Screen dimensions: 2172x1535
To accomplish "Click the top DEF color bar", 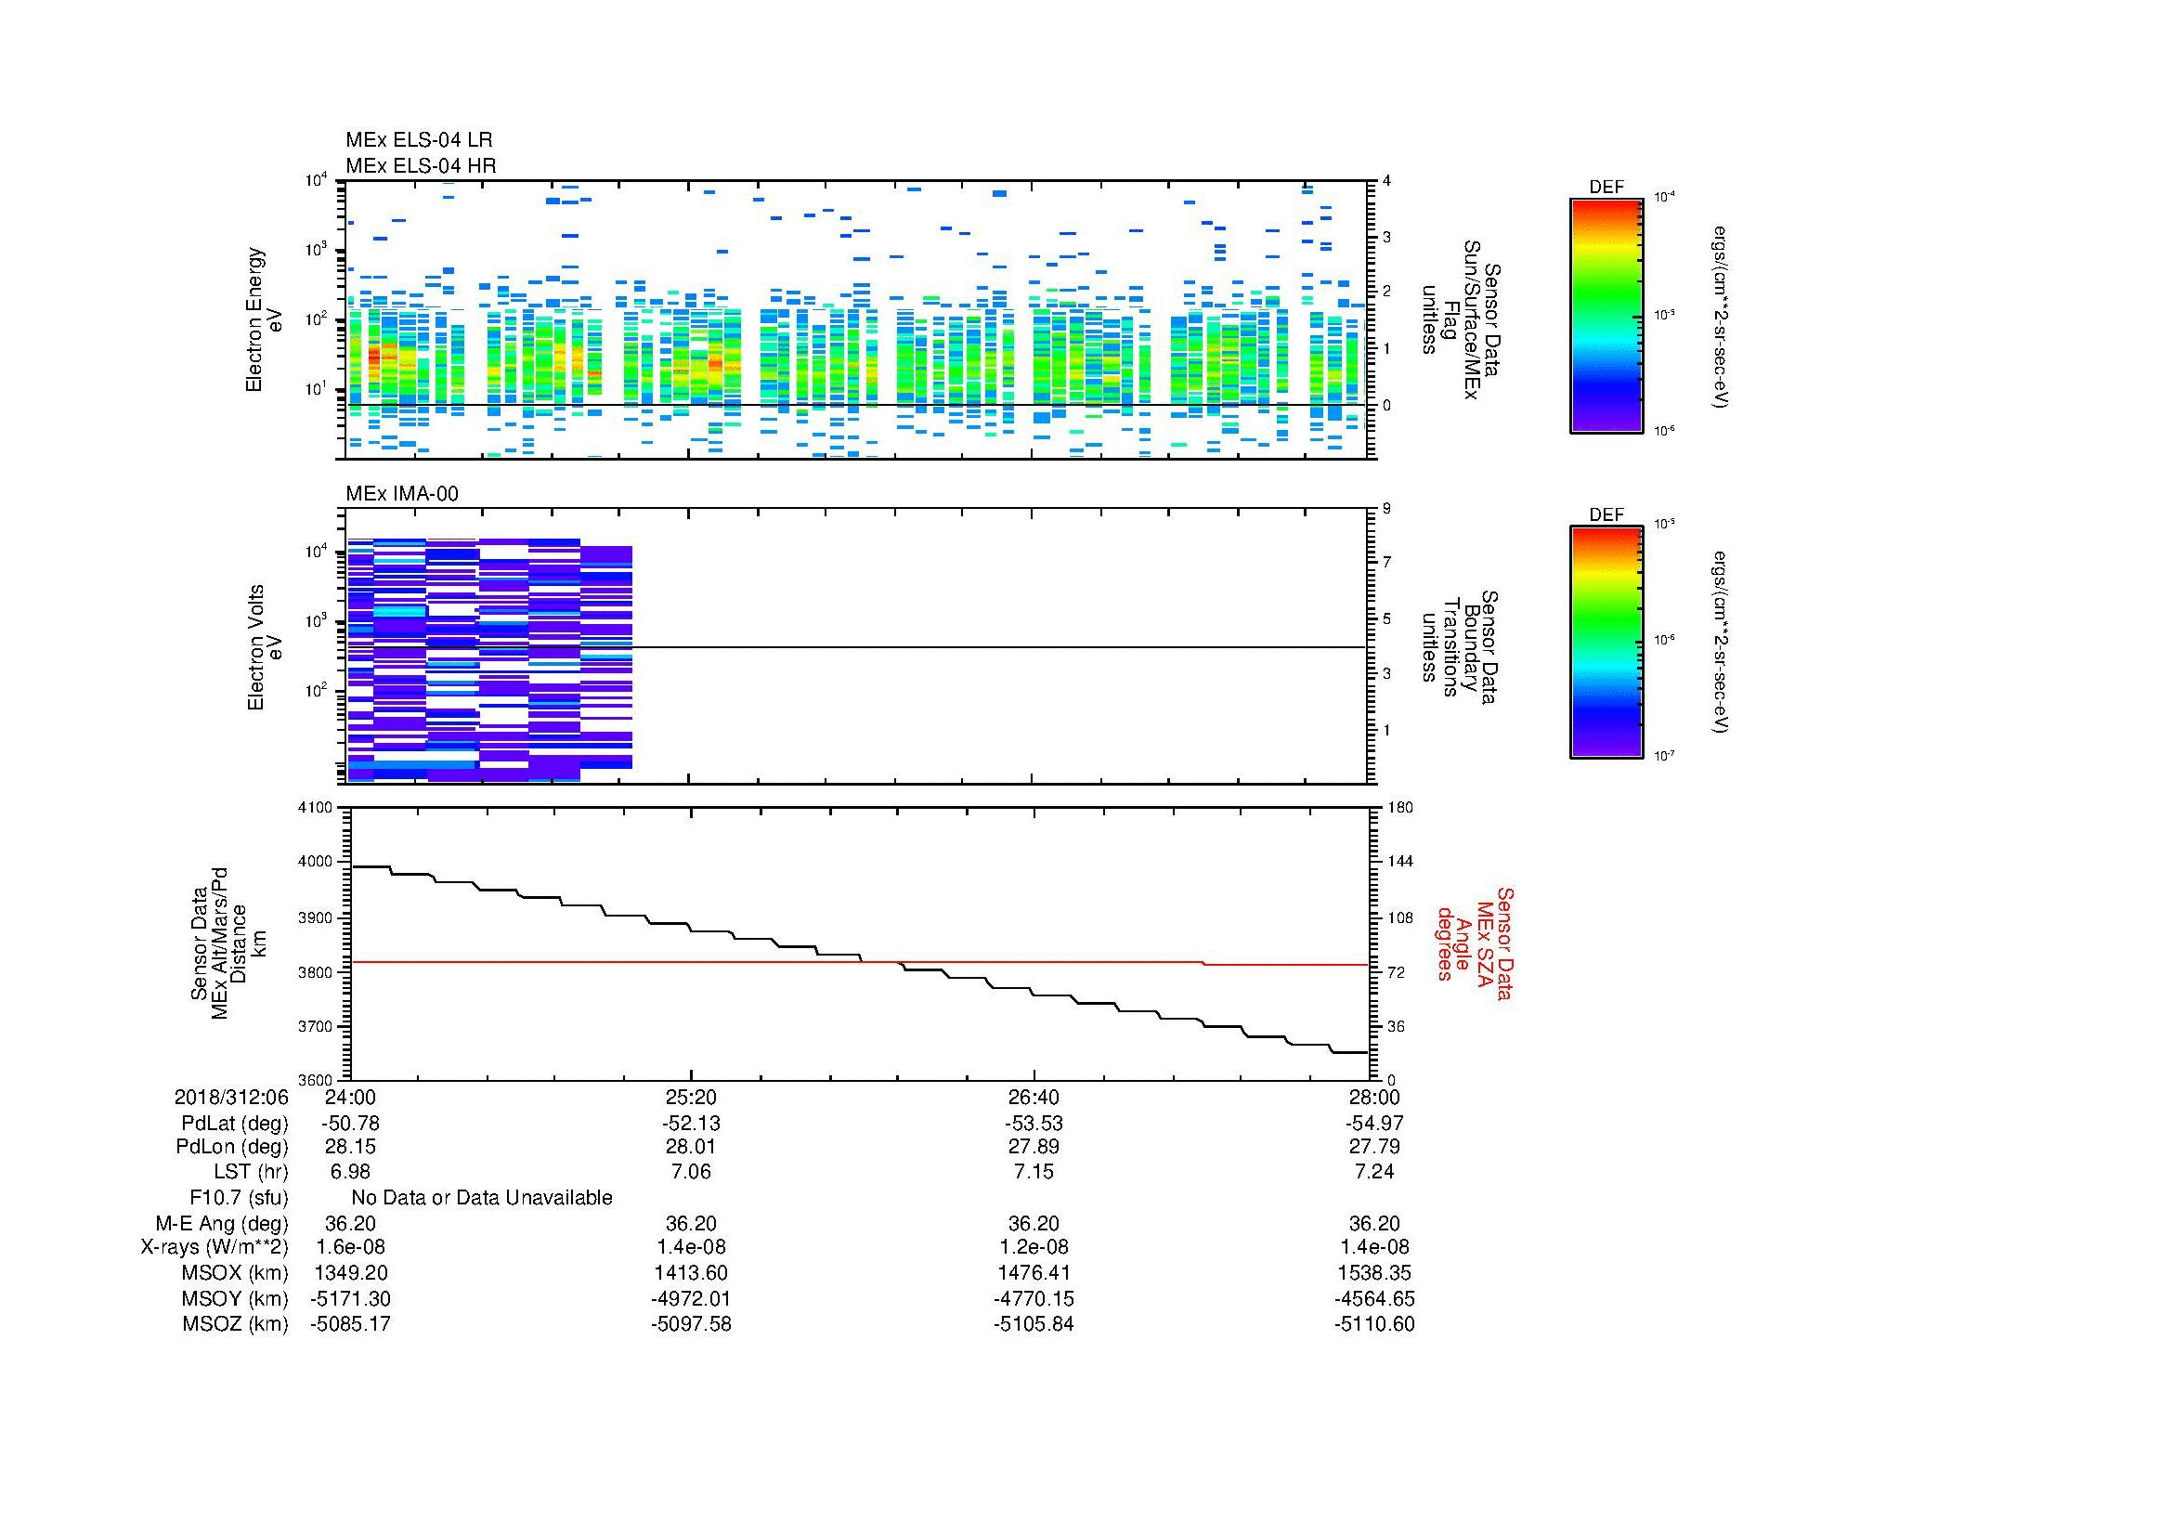I will tap(1606, 315).
